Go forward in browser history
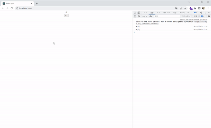211x128 pixels. [x=7, y=8]
